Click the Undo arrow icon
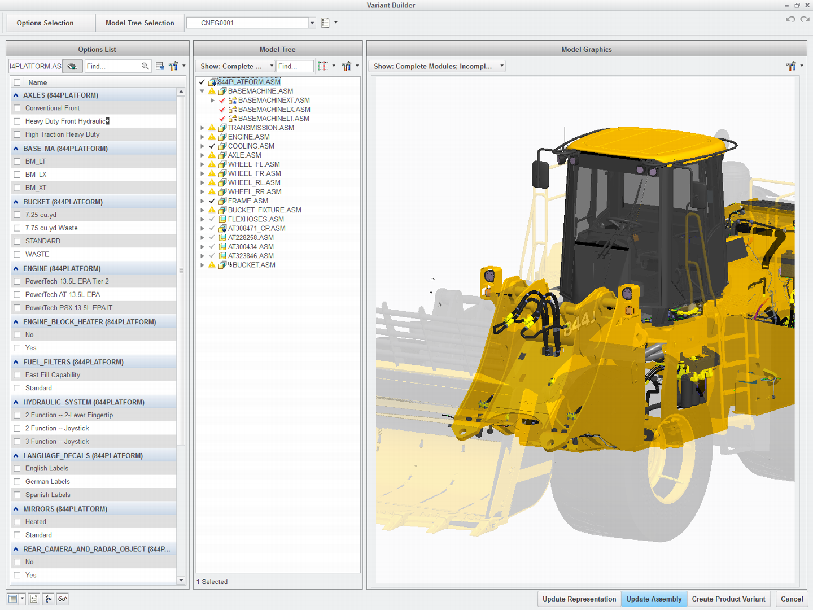This screenshot has width=813, height=610. click(x=790, y=19)
